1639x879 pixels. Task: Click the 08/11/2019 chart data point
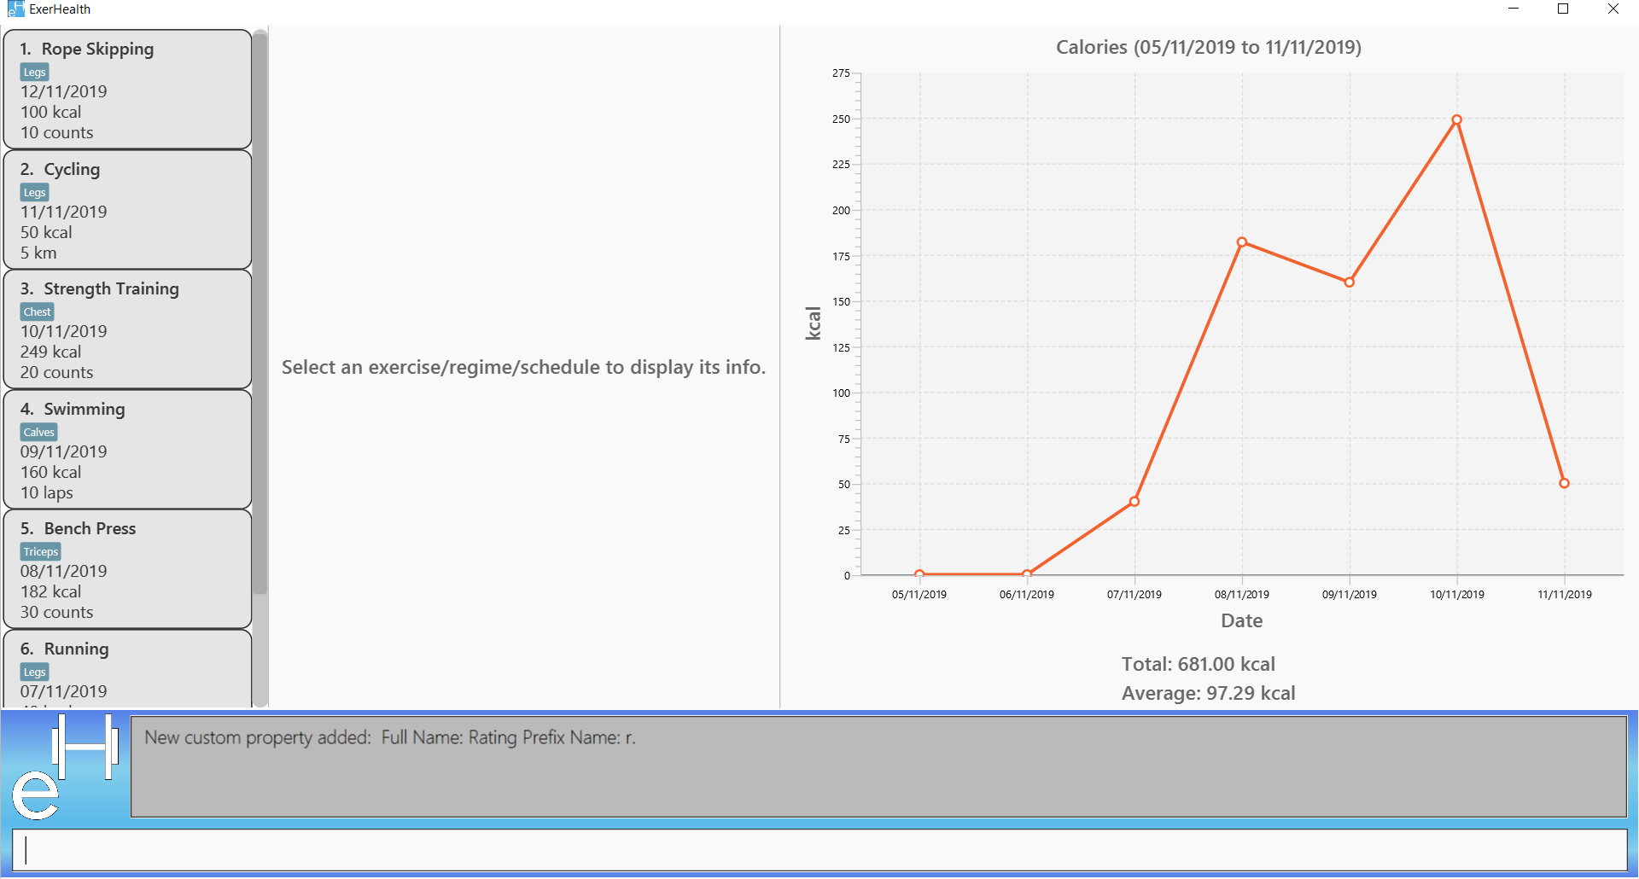coord(1242,242)
